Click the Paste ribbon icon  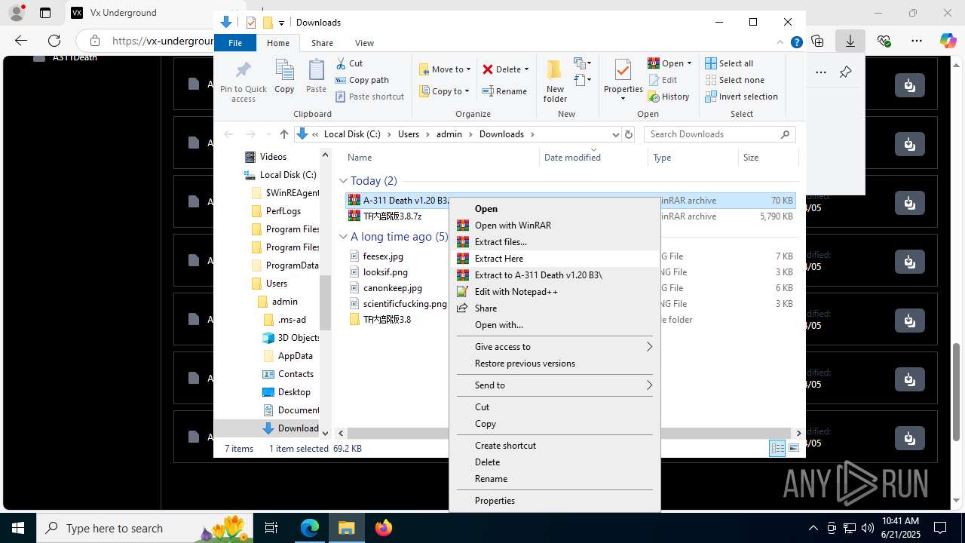[x=316, y=77]
